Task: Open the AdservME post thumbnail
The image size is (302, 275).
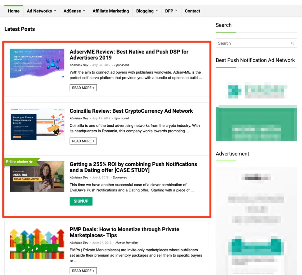Action: click(x=37, y=64)
